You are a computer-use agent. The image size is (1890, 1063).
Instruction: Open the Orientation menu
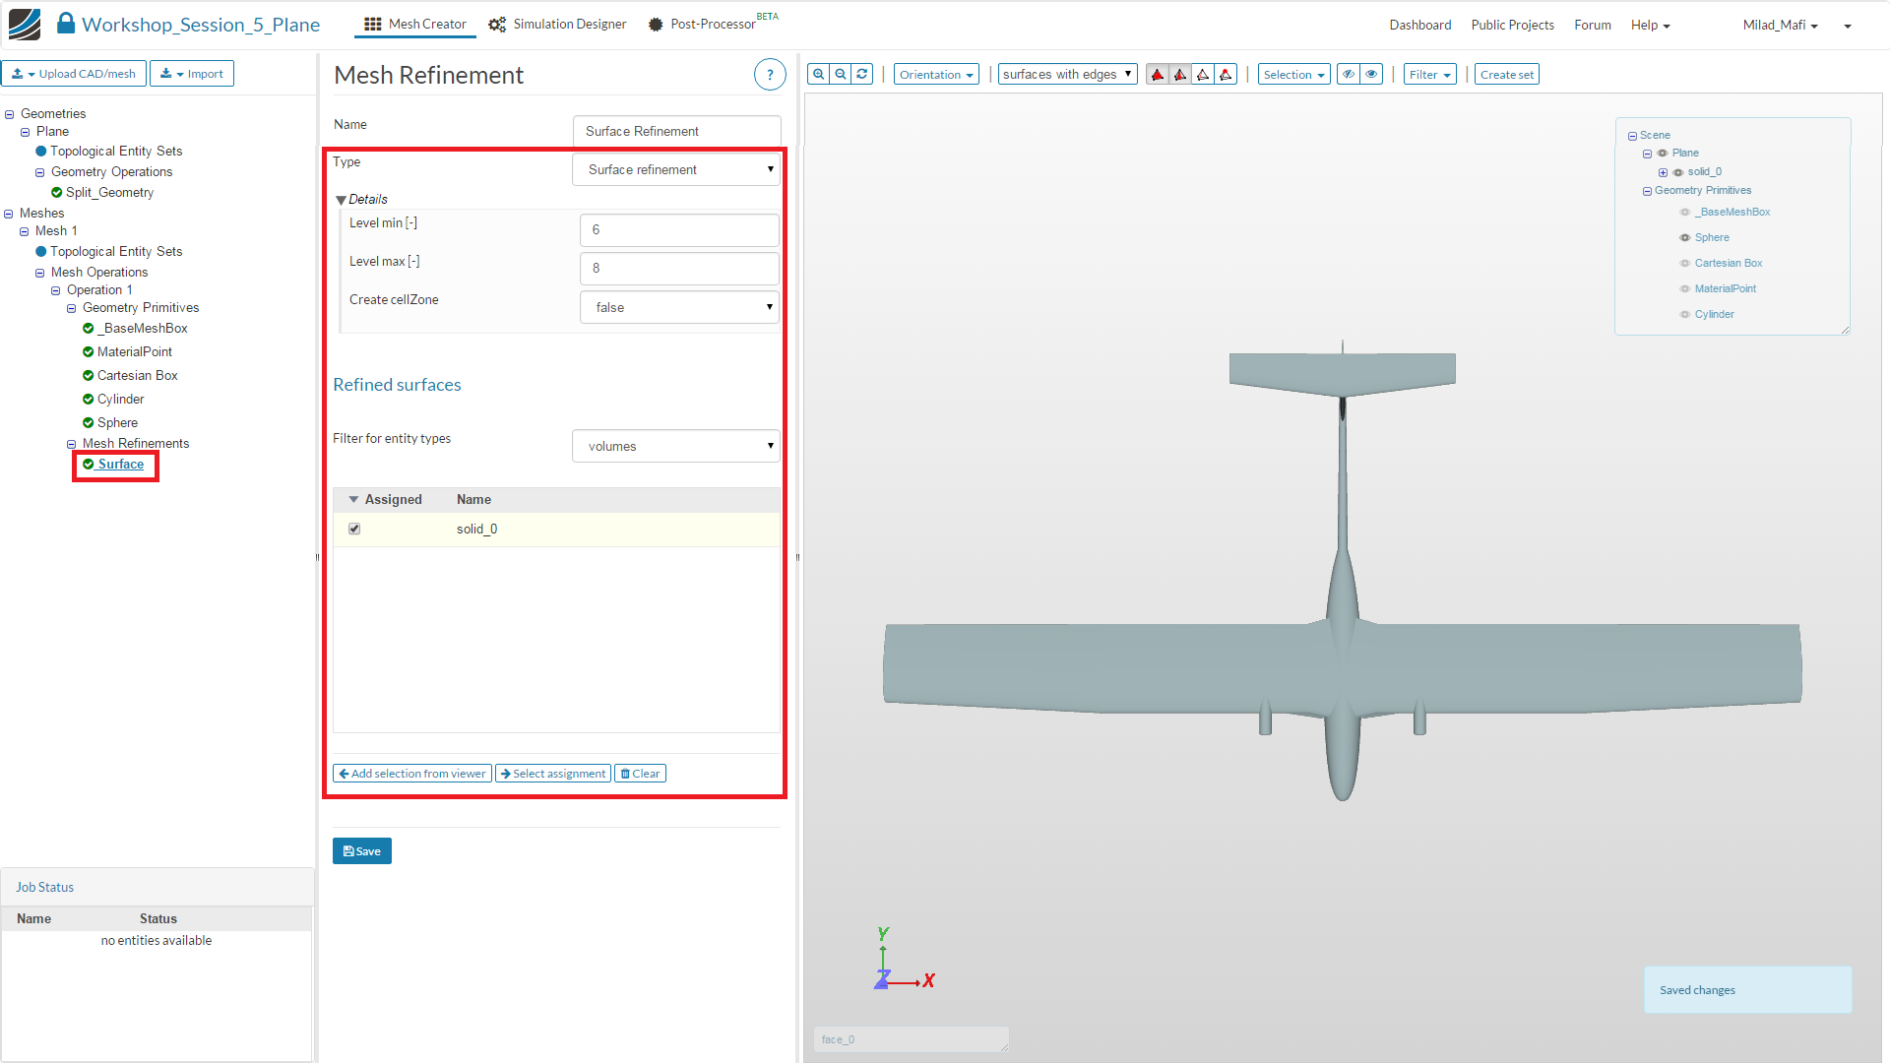[936, 75]
